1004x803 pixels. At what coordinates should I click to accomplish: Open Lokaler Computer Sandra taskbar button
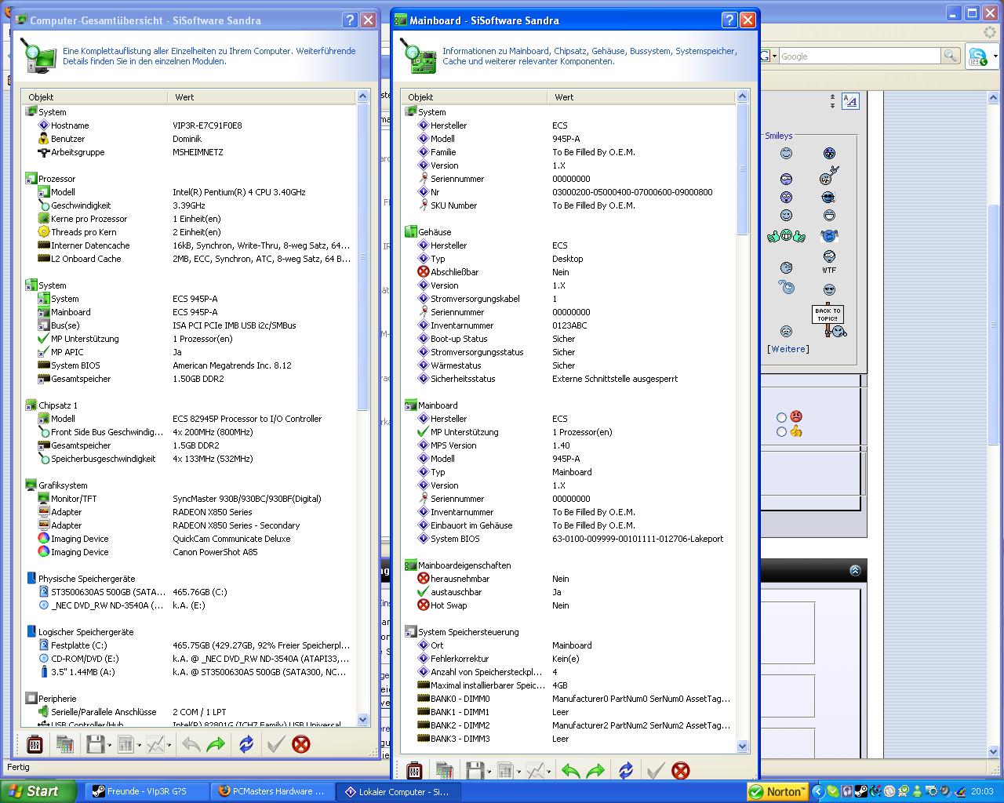click(x=398, y=791)
